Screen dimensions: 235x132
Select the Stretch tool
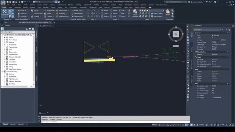click(105, 16)
